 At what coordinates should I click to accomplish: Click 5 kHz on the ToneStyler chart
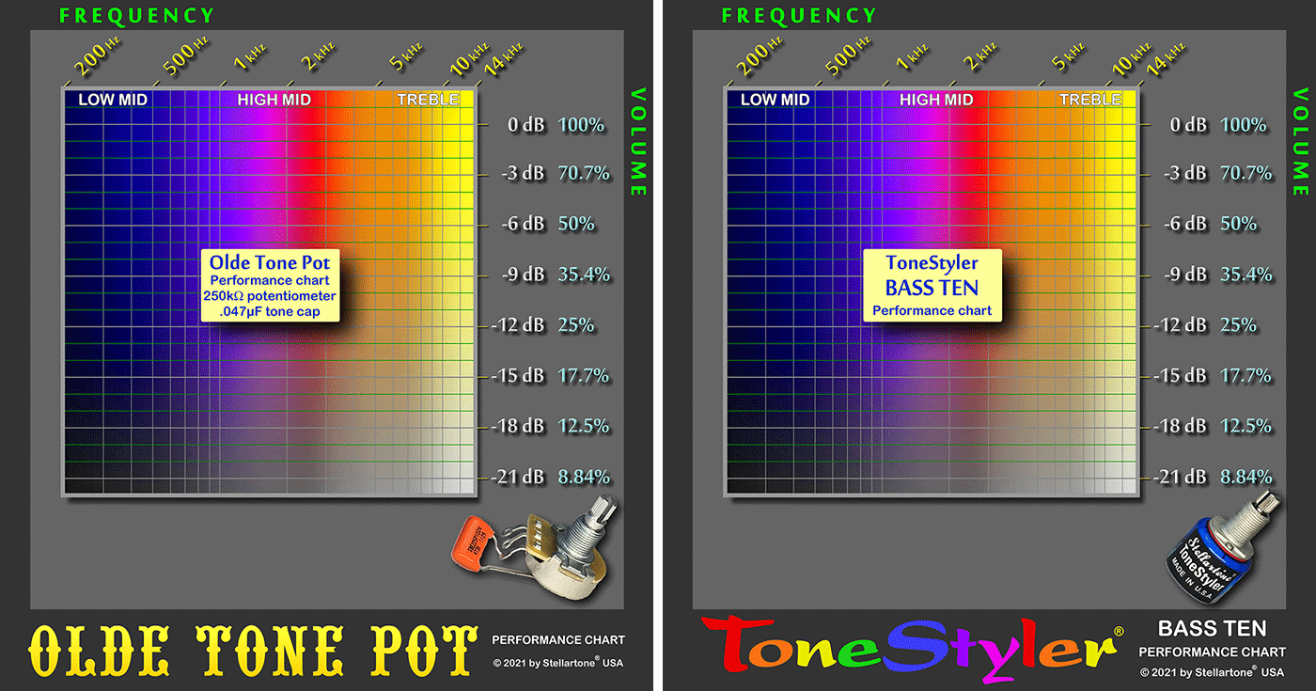1066,56
